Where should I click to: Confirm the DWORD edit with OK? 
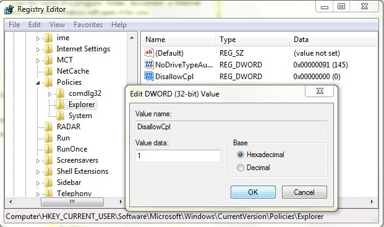pos(253,192)
